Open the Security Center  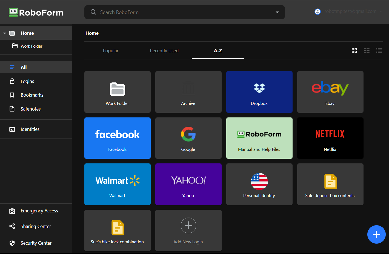36,243
